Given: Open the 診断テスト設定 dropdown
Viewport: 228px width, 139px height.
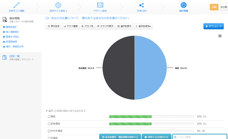Looking at the screenshot, I should click(58, 11).
